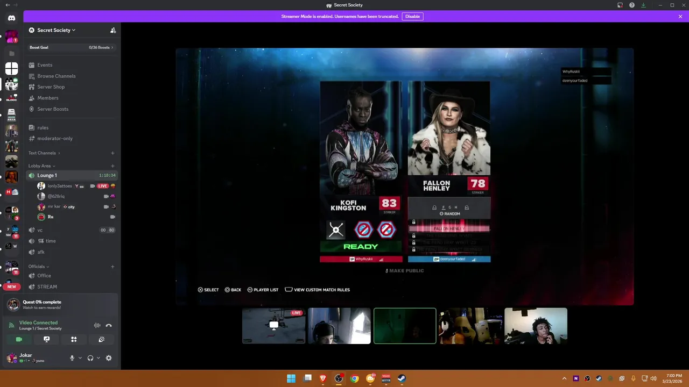Select the rightmost webcam tile of curly-haired person
Screen dimensions: 689x387
(536, 326)
